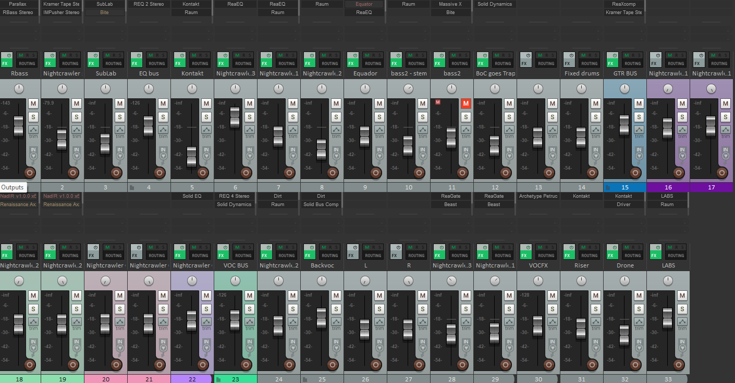Arm GTR BUS track for recording

tap(635, 172)
